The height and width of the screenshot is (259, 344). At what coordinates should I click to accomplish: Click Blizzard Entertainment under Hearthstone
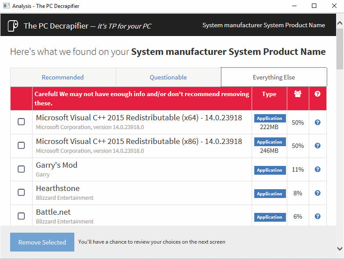tap(65, 198)
